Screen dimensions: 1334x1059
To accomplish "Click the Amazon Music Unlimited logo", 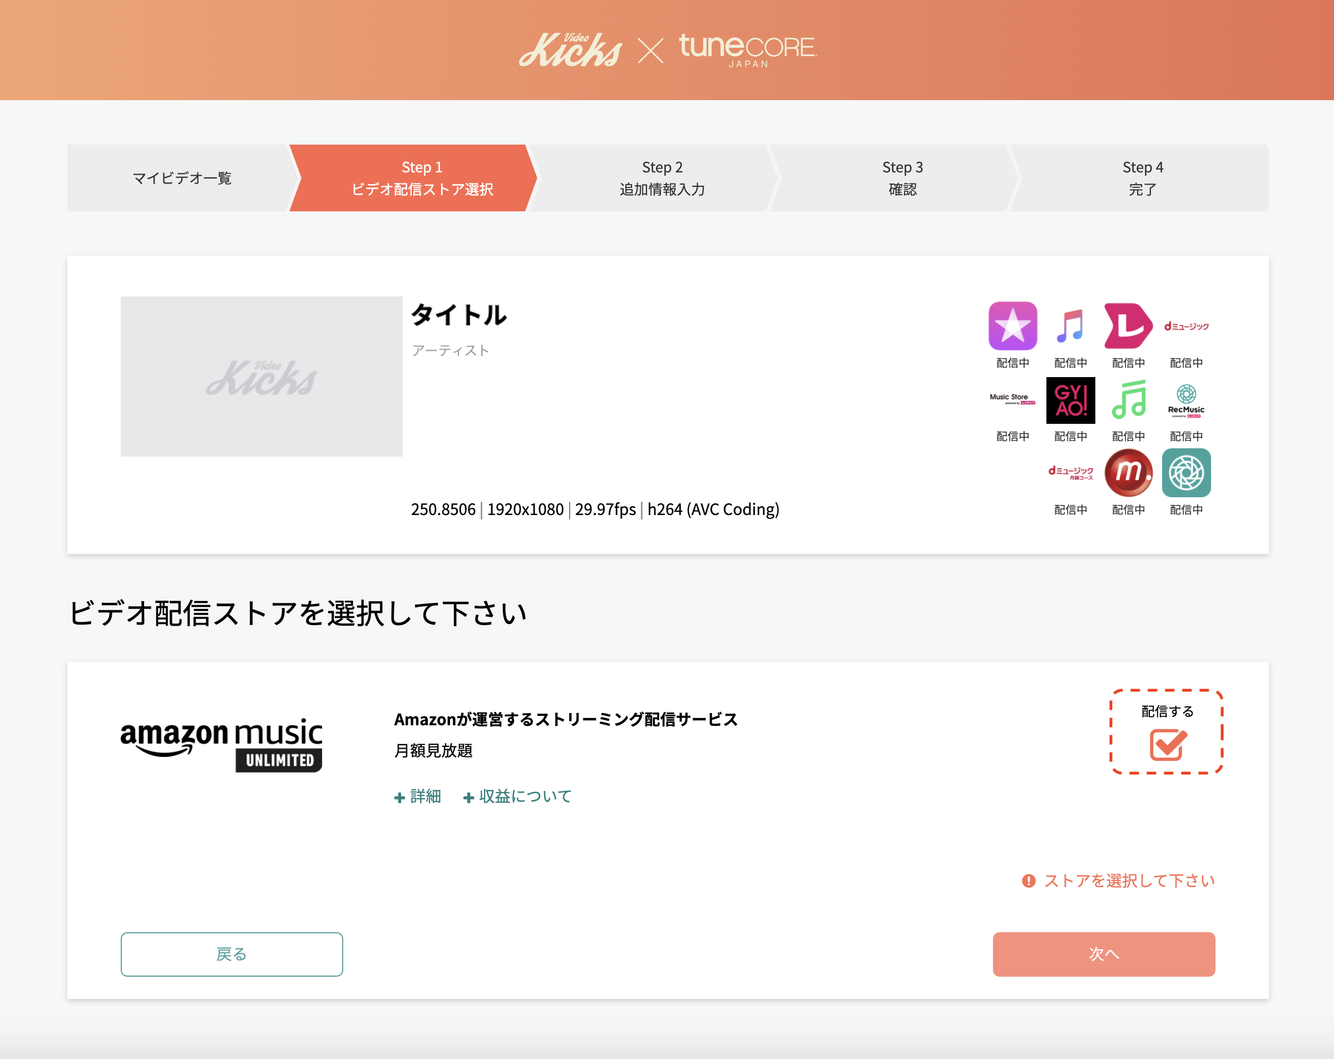I will click(221, 744).
